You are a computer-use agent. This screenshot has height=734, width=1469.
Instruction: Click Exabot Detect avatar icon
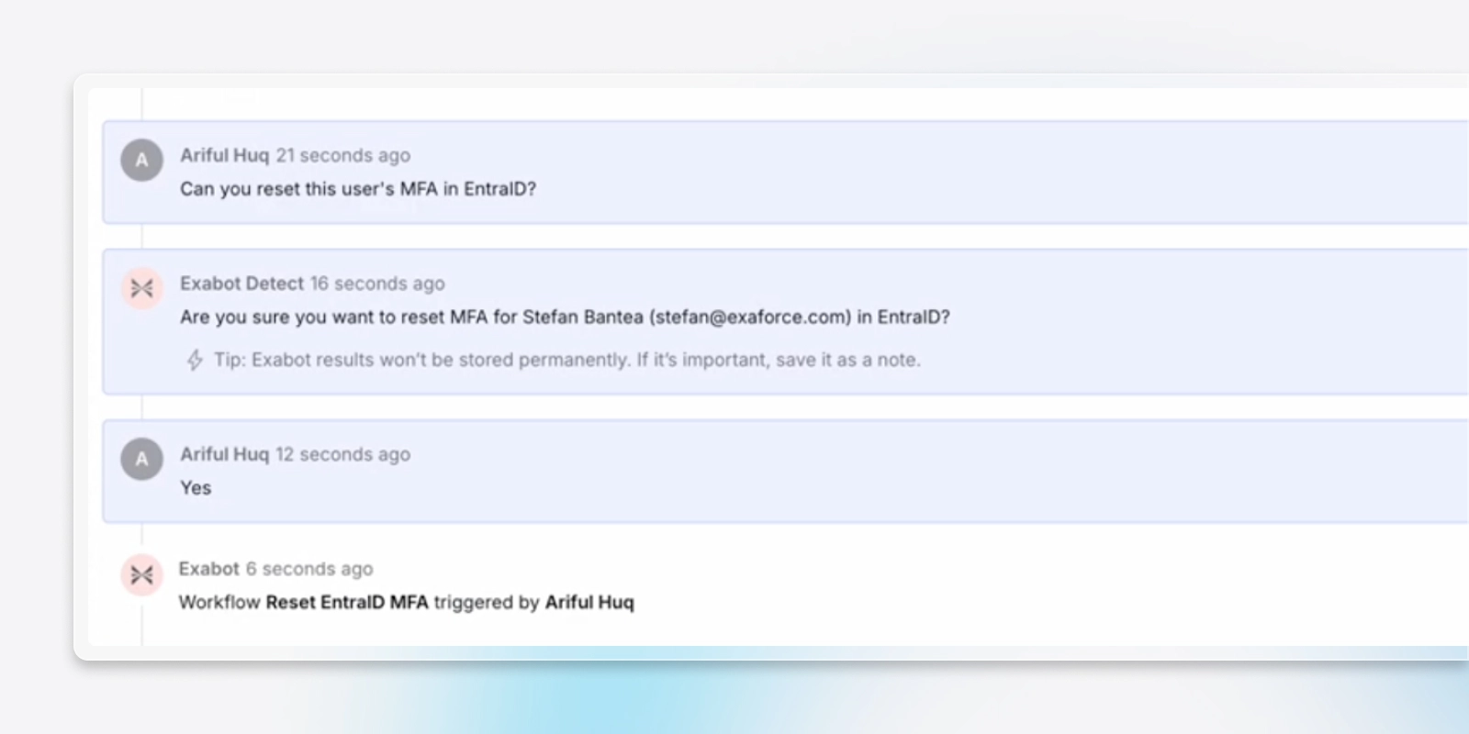pyautogui.click(x=141, y=288)
